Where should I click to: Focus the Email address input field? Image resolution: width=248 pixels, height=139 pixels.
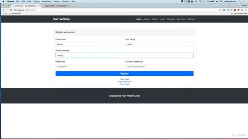(124, 56)
